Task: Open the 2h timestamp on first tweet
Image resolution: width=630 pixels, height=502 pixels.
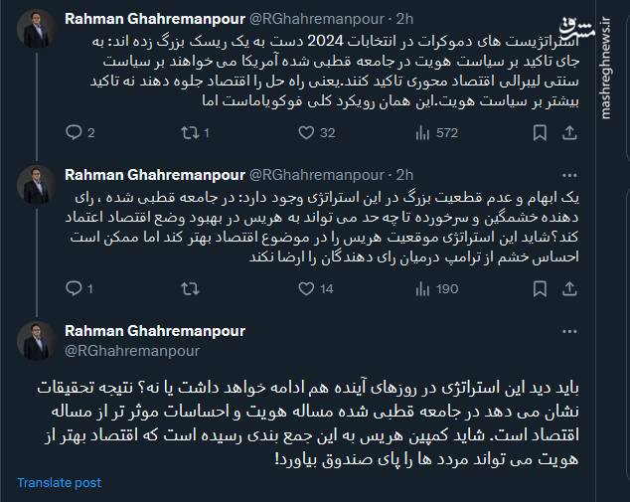Action: coord(404,17)
